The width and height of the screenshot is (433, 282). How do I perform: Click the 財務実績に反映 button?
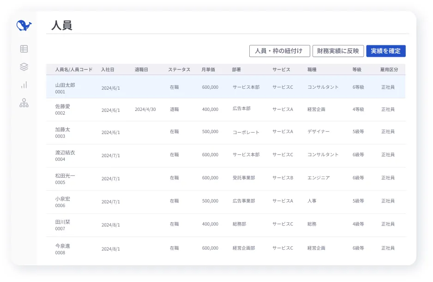[338, 51]
